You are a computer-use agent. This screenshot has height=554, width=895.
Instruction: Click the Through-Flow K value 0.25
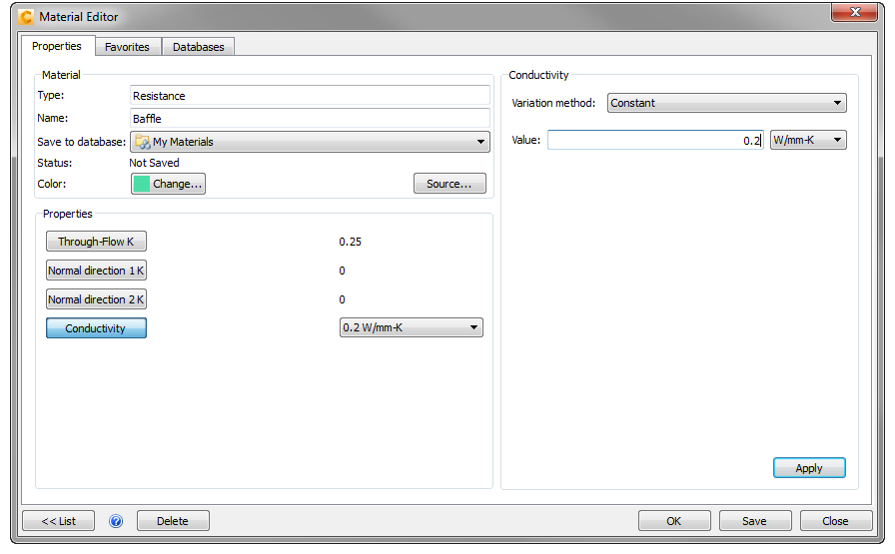350,242
